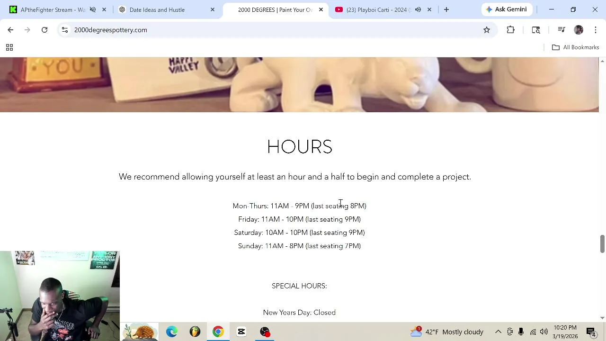Viewport: 606px width, 341px height.
Task: Click the HOURS heading
Action: coord(300,147)
